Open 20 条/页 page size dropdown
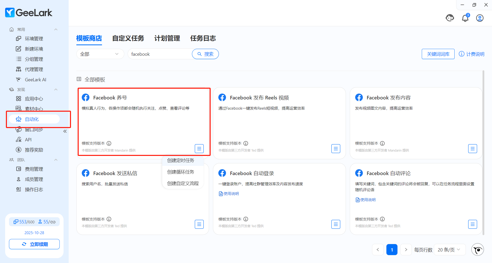This screenshot has height=263, width=492. coord(450,250)
